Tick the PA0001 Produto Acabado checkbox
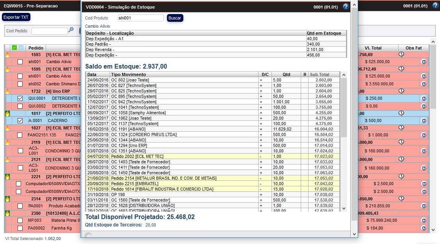 [20, 206]
